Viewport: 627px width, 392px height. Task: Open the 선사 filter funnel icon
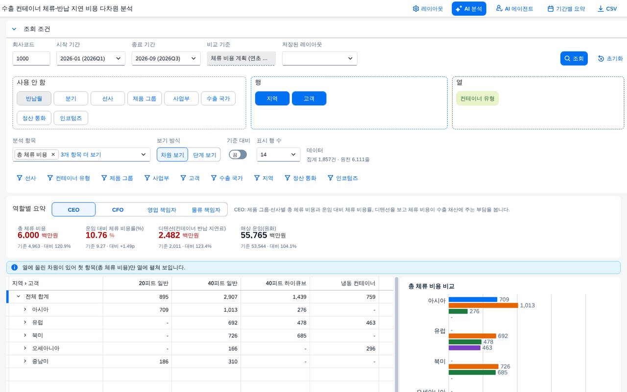tap(20, 178)
